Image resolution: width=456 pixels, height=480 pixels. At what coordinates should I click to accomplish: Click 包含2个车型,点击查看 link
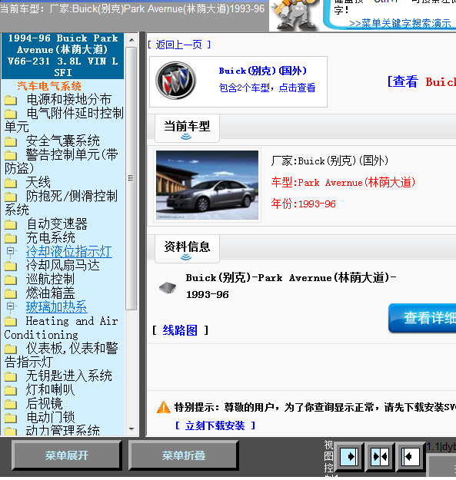point(268,88)
